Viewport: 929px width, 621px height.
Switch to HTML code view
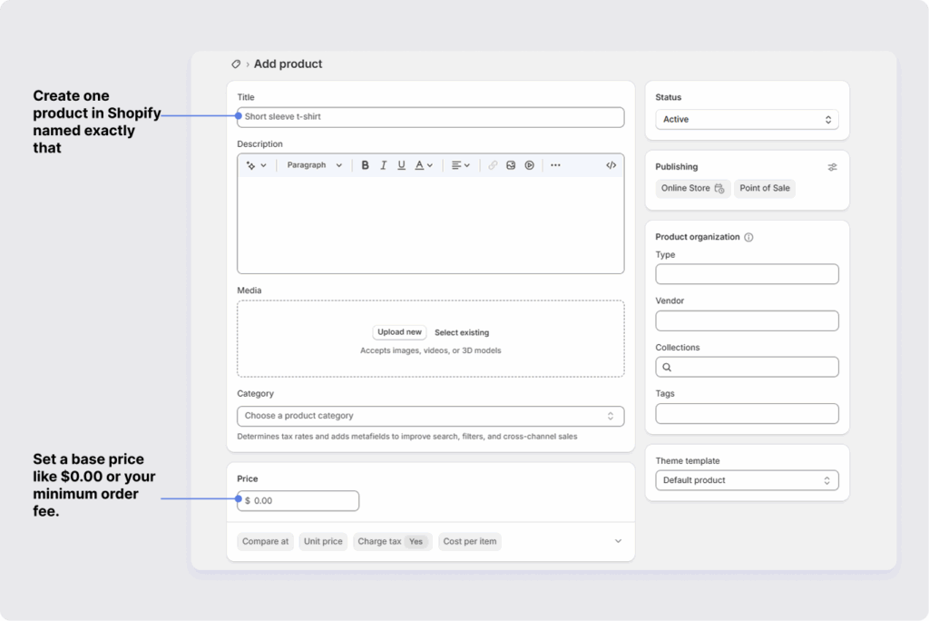[611, 165]
